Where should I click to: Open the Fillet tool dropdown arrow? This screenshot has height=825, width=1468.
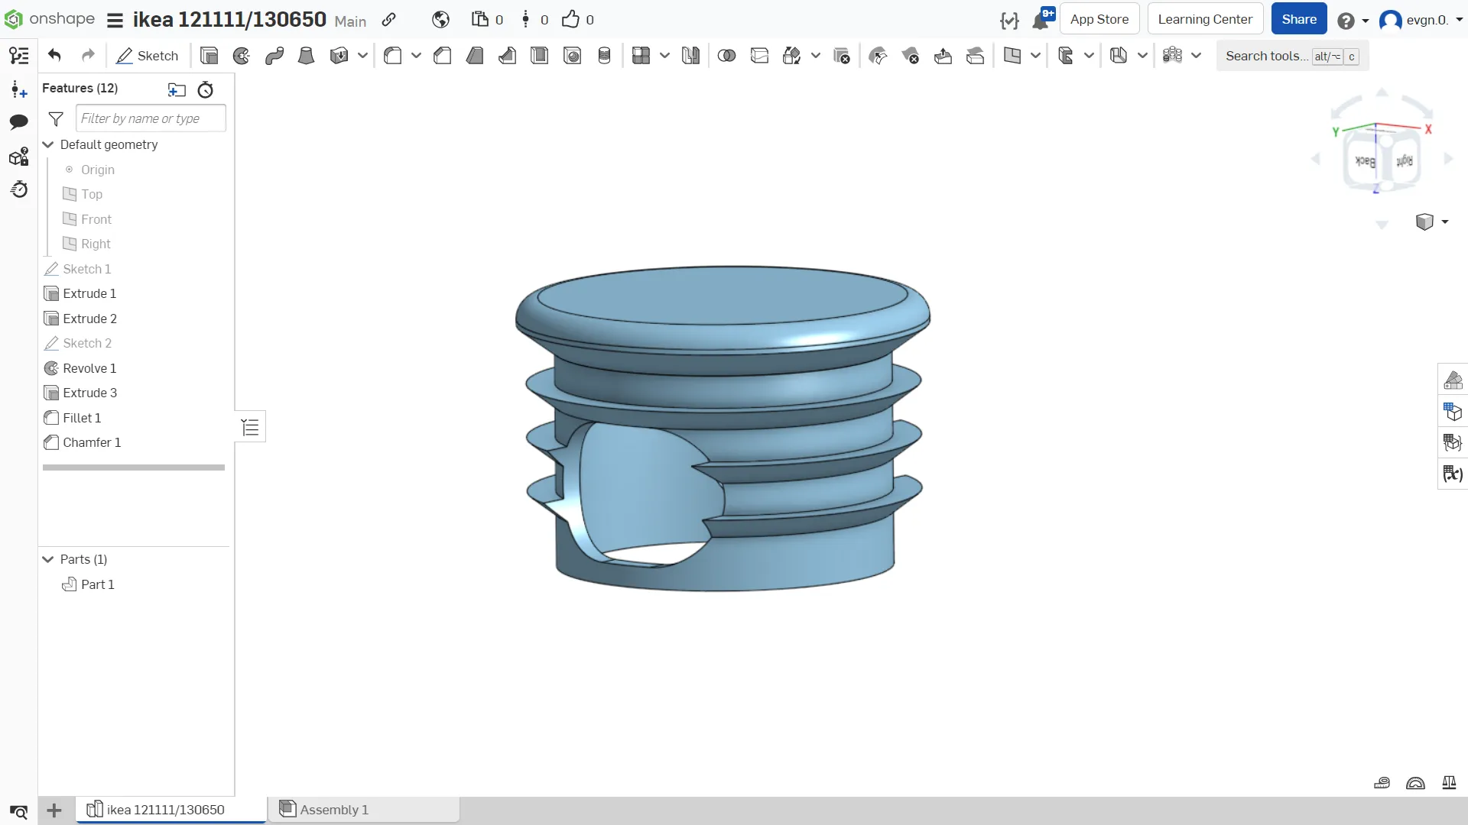pos(416,56)
